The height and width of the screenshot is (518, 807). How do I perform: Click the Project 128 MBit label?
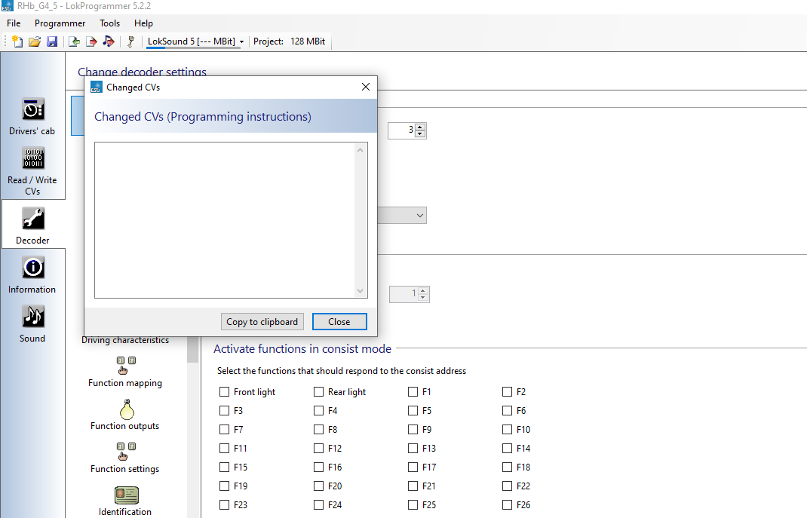point(290,41)
